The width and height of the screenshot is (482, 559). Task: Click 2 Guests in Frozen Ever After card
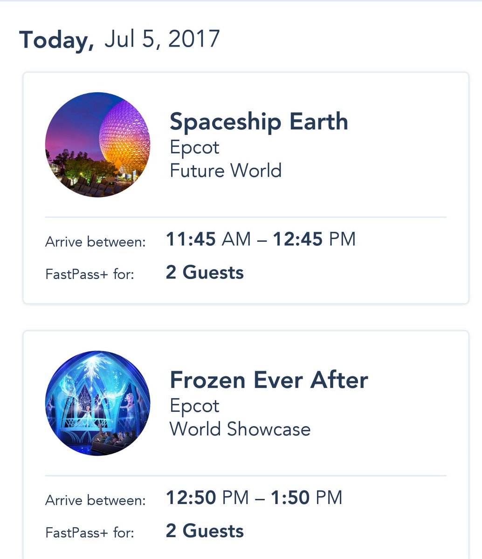click(x=205, y=531)
